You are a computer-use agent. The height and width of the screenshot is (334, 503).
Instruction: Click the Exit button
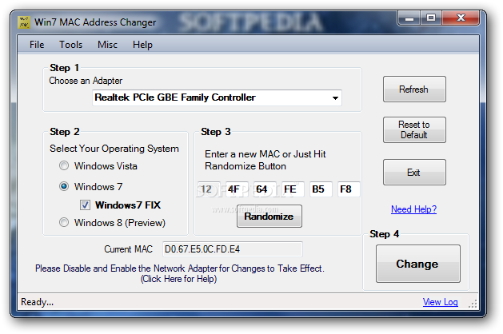click(414, 172)
